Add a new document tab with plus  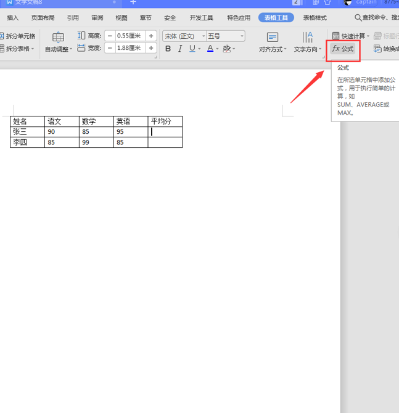tap(133, 2)
